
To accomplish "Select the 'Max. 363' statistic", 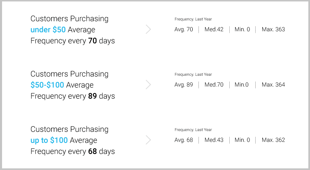I will (x=273, y=29).
